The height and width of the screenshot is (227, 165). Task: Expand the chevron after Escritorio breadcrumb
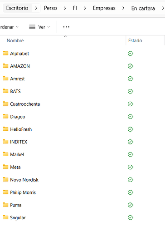click(36, 8)
